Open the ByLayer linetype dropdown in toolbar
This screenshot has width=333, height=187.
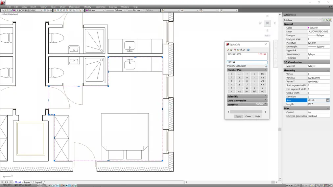tap(125, 10)
